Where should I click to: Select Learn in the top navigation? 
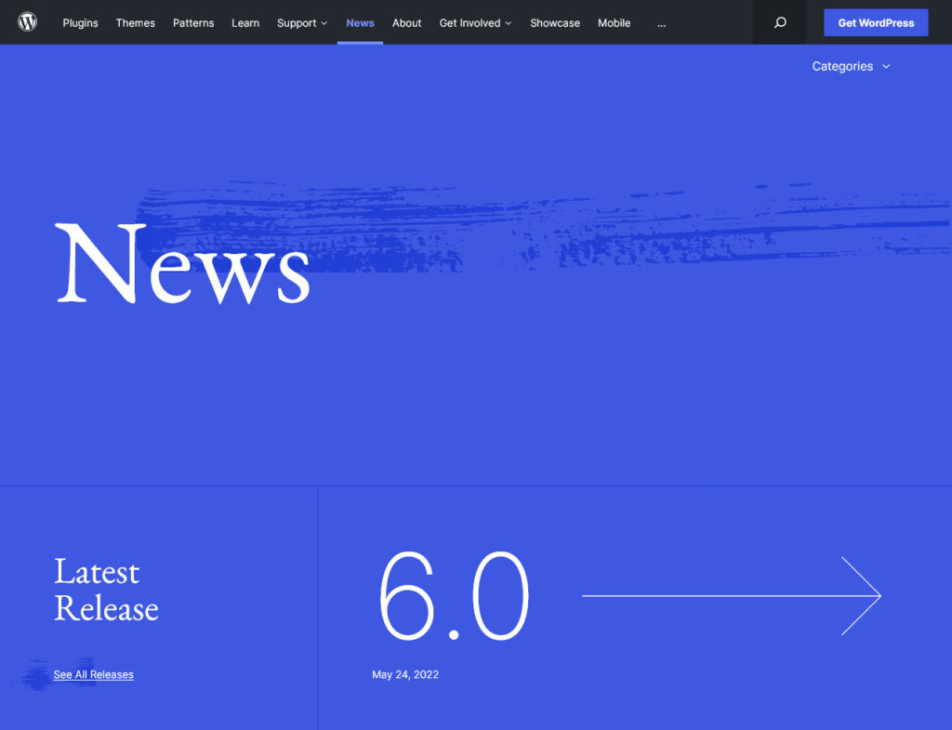[x=245, y=22]
